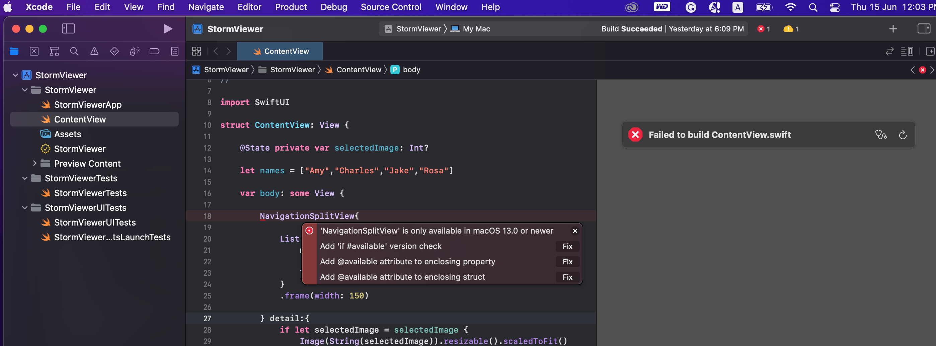Open the Issue navigator warning icon
Viewport: 936px width, 346px height.
tap(94, 51)
